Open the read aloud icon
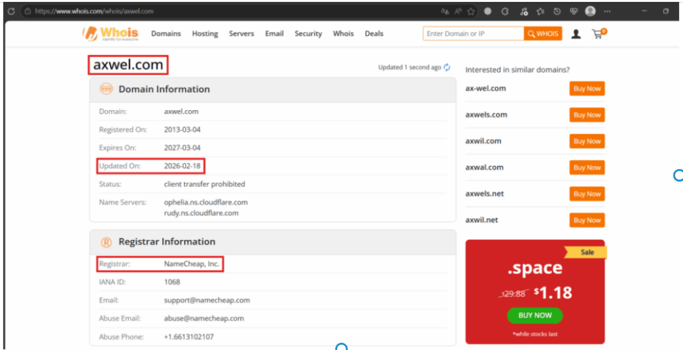Image resolution: width=683 pixels, height=350 pixels. tap(458, 12)
